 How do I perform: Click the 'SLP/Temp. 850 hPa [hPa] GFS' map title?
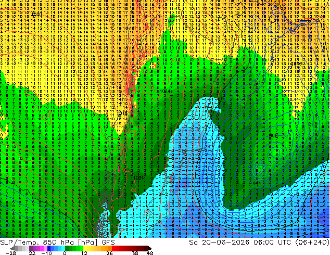pyautogui.click(x=57, y=242)
